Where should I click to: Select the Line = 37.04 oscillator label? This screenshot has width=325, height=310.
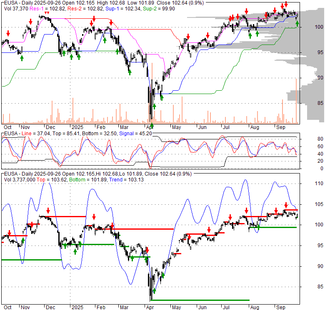[36, 134]
